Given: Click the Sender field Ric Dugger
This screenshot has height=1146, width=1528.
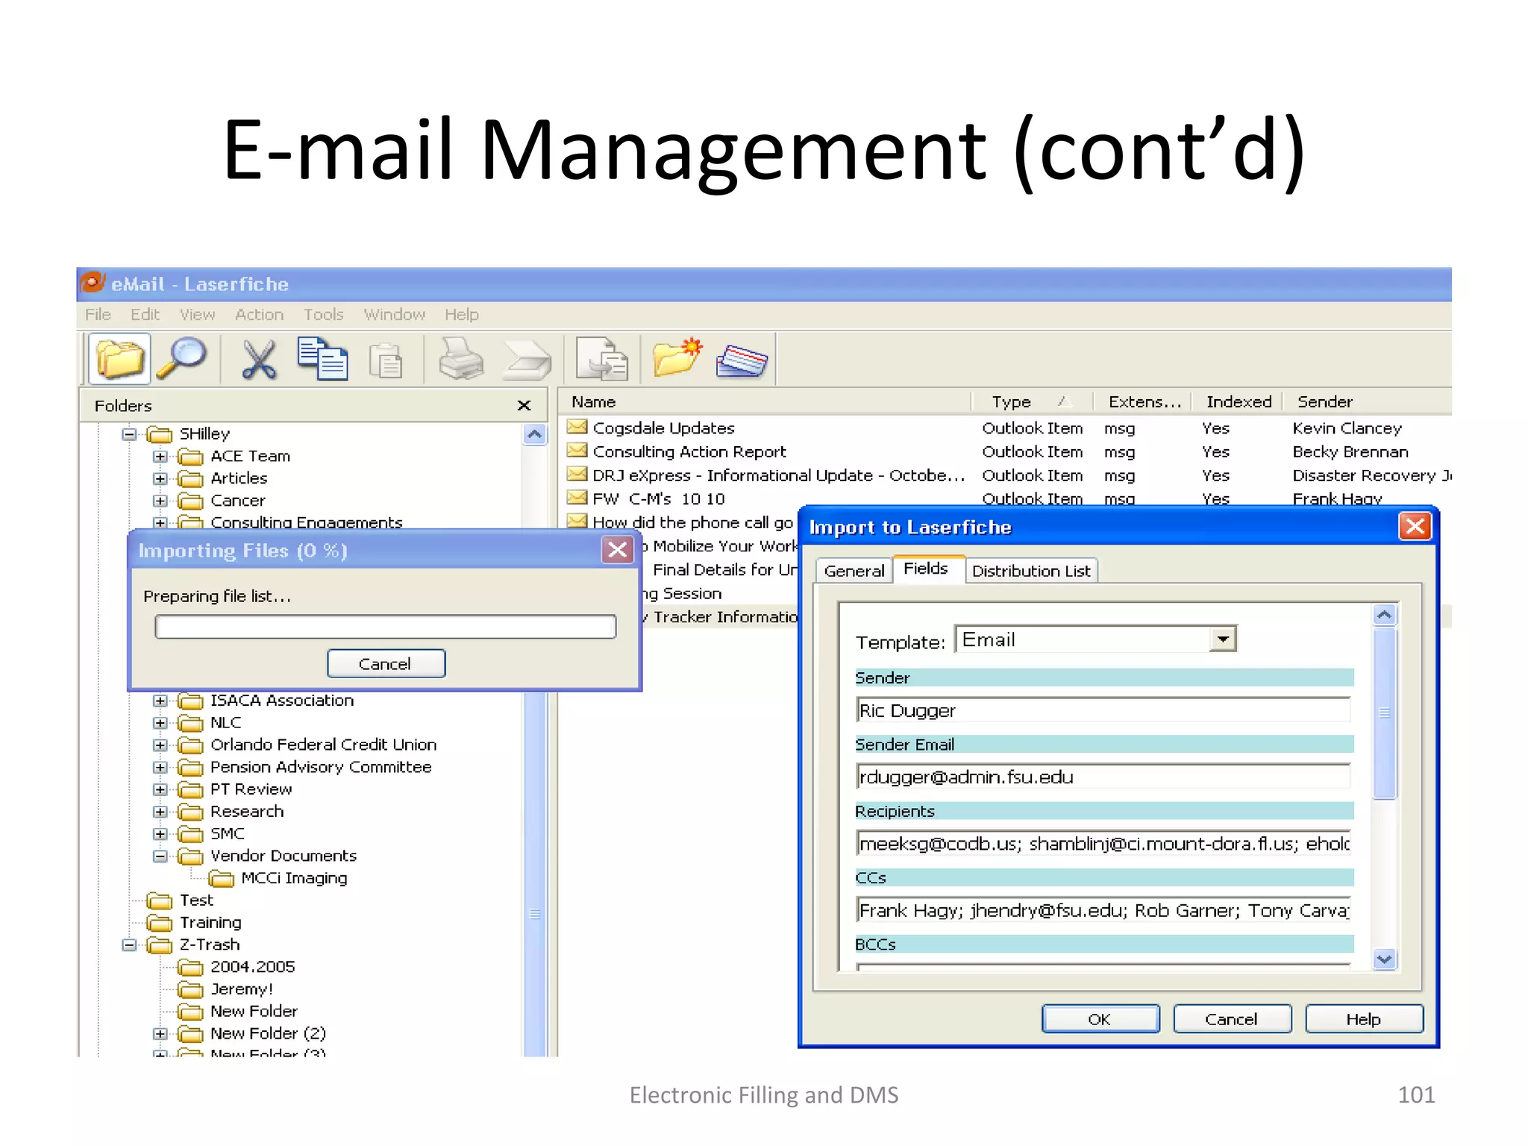Looking at the screenshot, I should tap(1103, 710).
